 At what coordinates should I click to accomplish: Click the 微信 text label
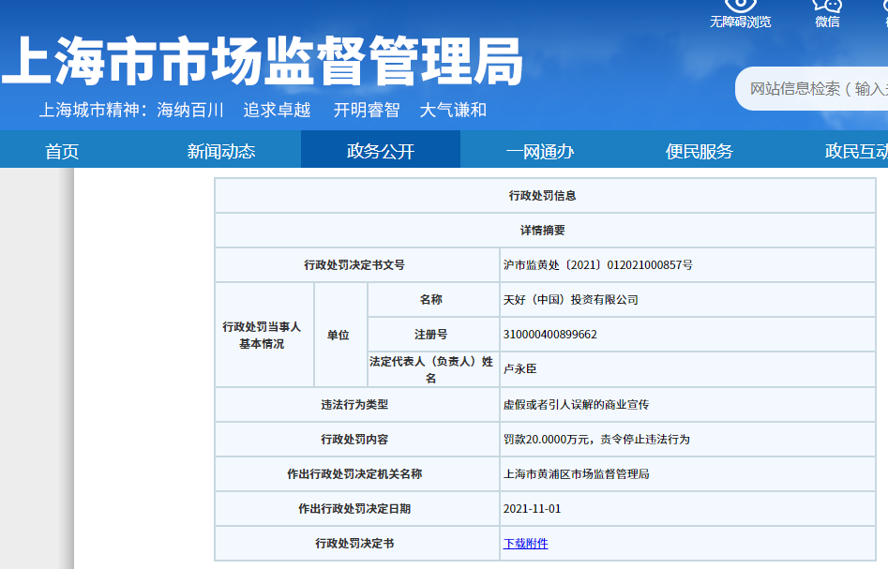pos(827,22)
